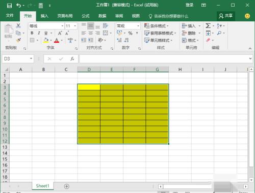Click the Increase Font Size icon
The height and width of the screenshot is (193, 255).
[60, 33]
